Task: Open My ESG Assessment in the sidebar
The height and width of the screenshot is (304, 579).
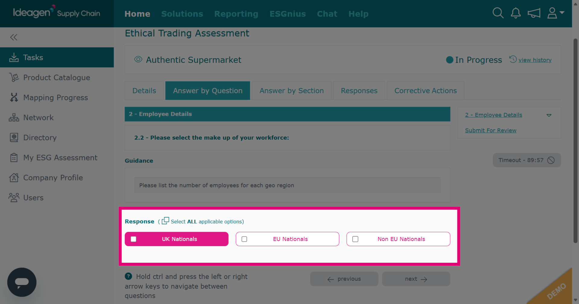Action: (x=57, y=157)
